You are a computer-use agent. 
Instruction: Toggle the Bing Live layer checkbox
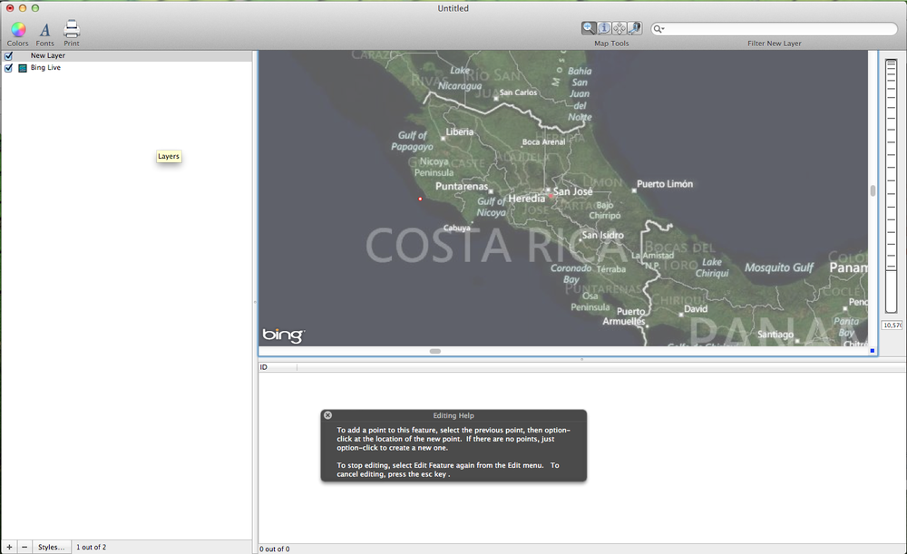9,68
